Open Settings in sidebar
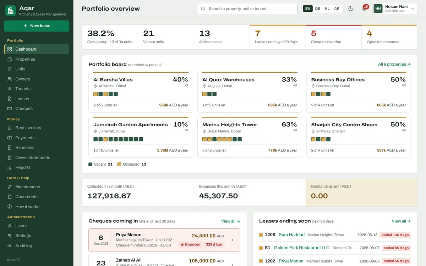 click(37, 235)
